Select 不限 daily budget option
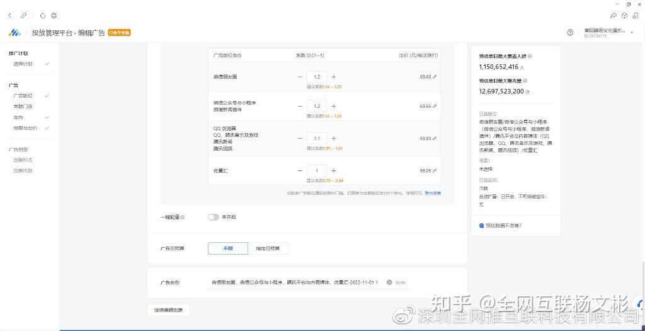 (228, 248)
